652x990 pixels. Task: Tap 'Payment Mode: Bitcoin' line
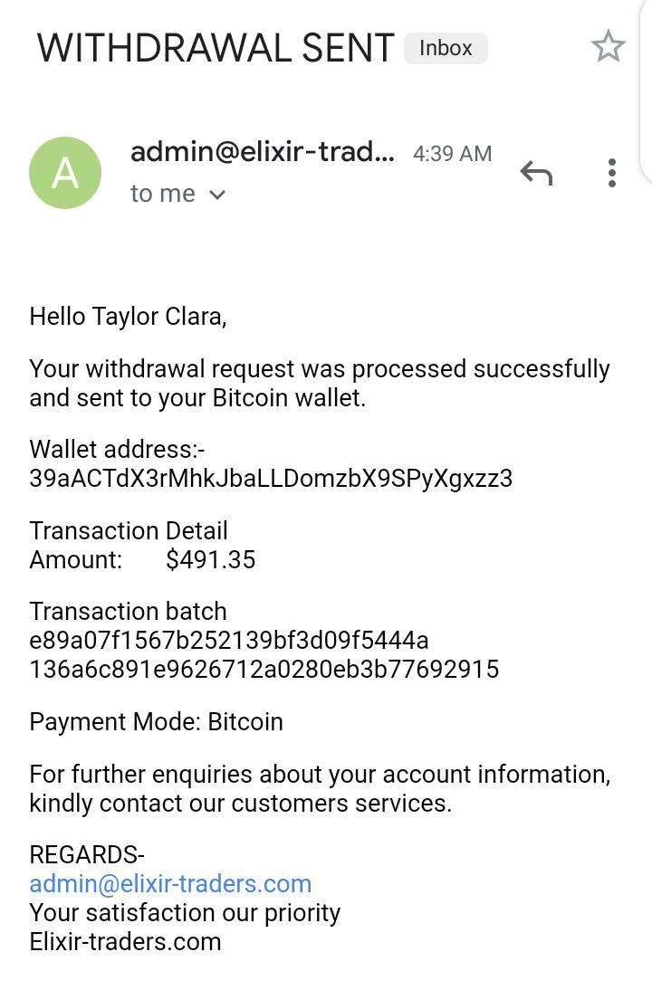pos(156,721)
